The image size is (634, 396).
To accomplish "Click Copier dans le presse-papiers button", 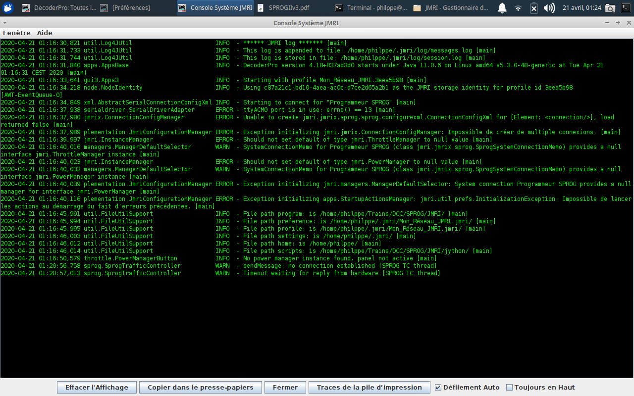I will coord(201,387).
